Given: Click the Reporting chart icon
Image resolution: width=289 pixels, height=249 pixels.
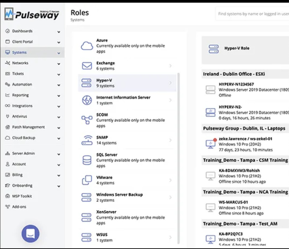Looking at the screenshot, I should [7, 95].
